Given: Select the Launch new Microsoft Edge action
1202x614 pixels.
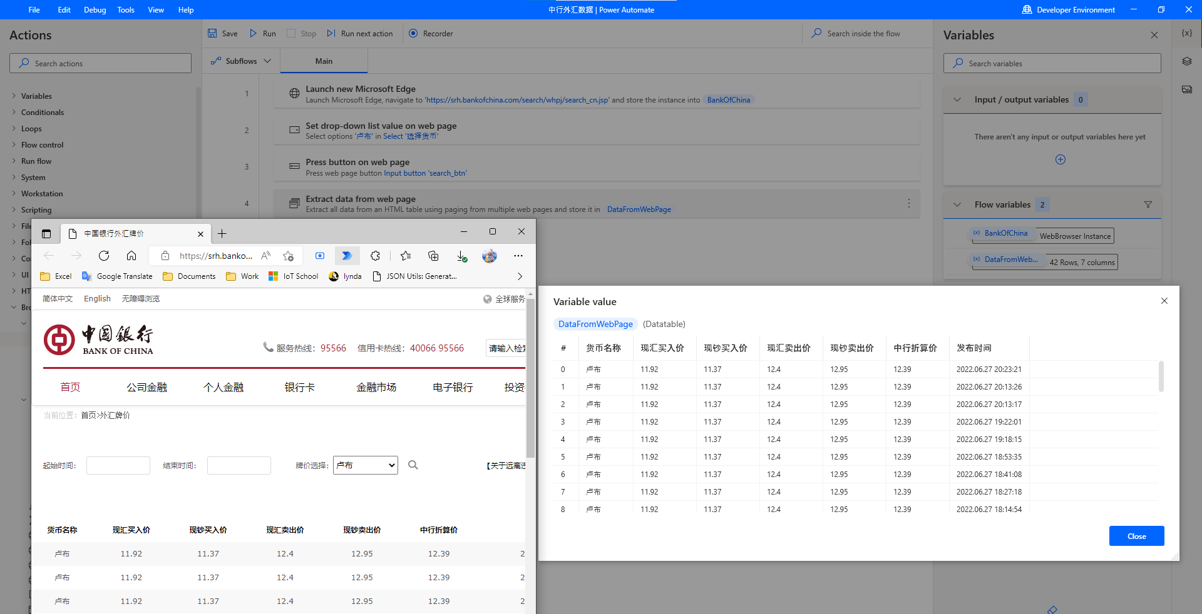Looking at the screenshot, I should tap(597, 94).
